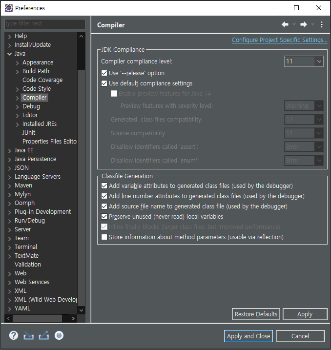Click the tree's scroll up arrow

point(81,36)
